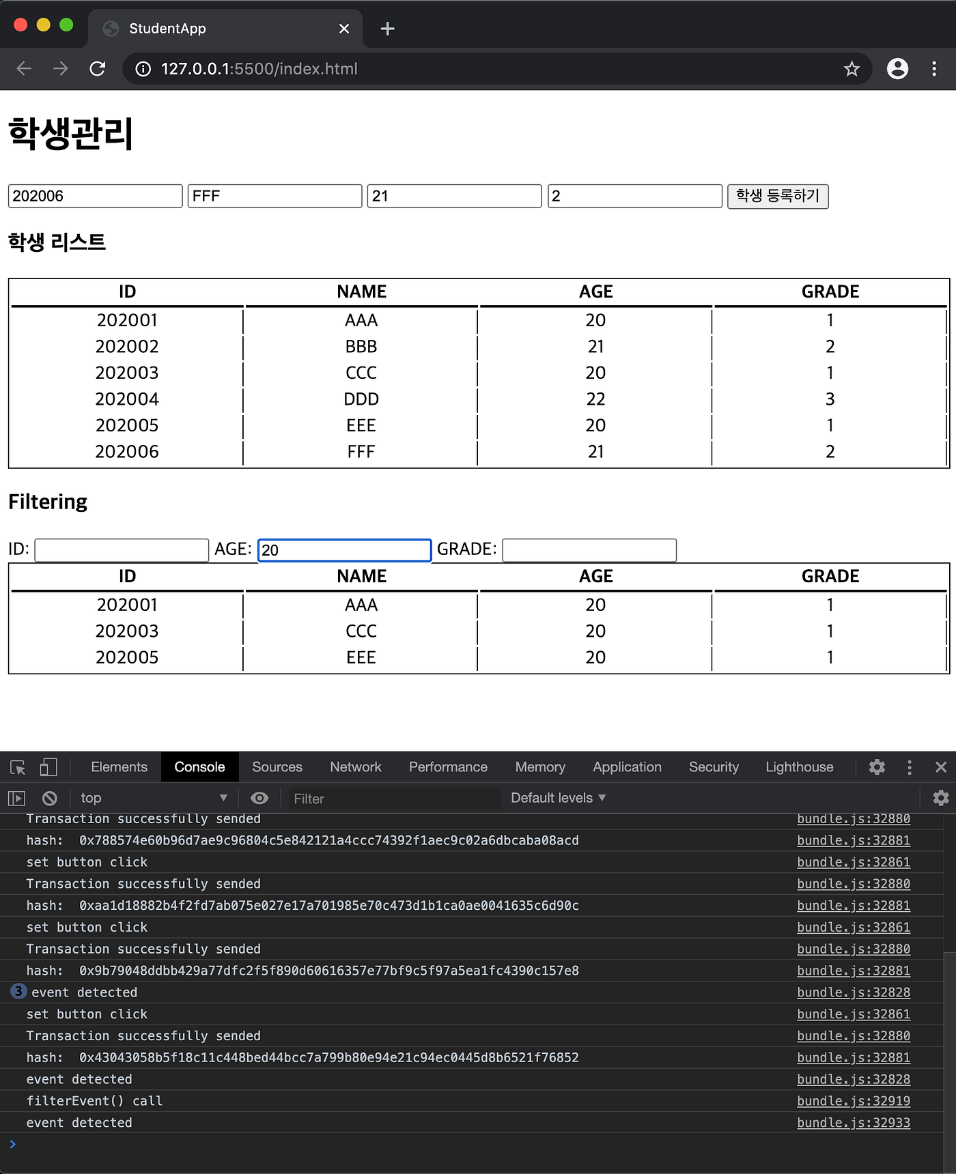Switch to the Performance tab
This screenshot has width=956, height=1174.
pos(448,767)
